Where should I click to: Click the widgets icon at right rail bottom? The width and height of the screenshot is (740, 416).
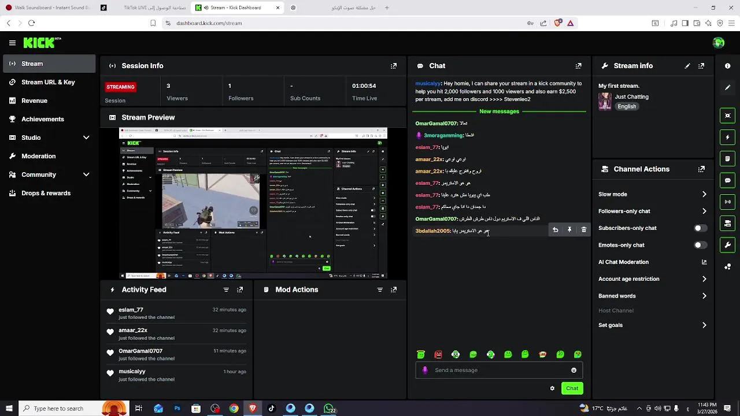tap(728, 266)
